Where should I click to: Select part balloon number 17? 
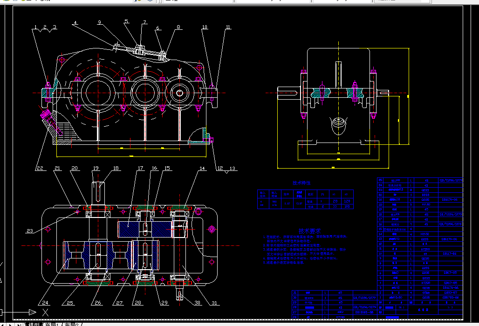coord(140,168)
